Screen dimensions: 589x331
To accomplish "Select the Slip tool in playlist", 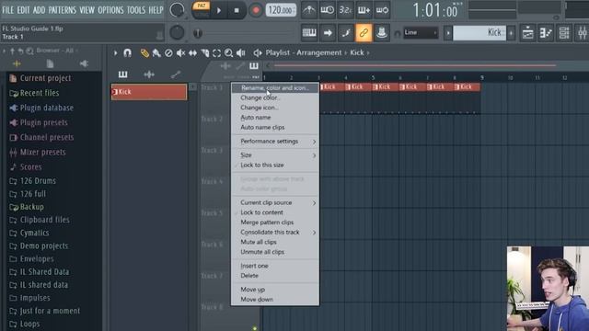I will (192, 53).
